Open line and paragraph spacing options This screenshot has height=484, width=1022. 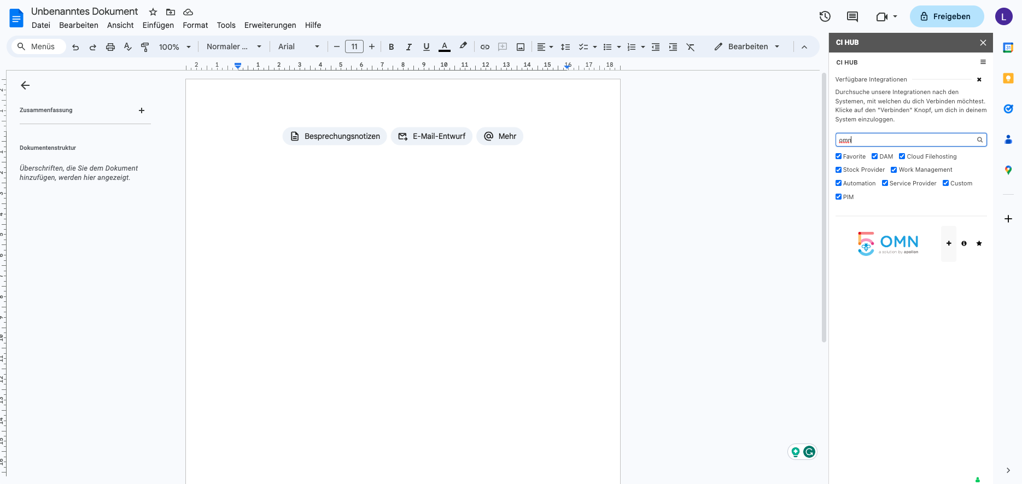(565, 47)
